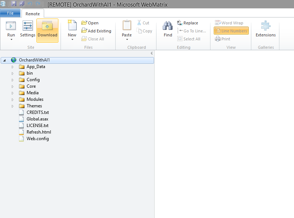294x218 pixels.
Task: Open the Paste dropdown arrow
Action: (127, 39)
